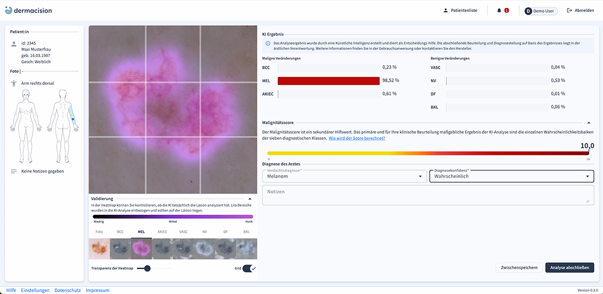
Task: Click the notes lines icon beside Keine Notizen
Action: pyautogui.click(x=14, y=172)
